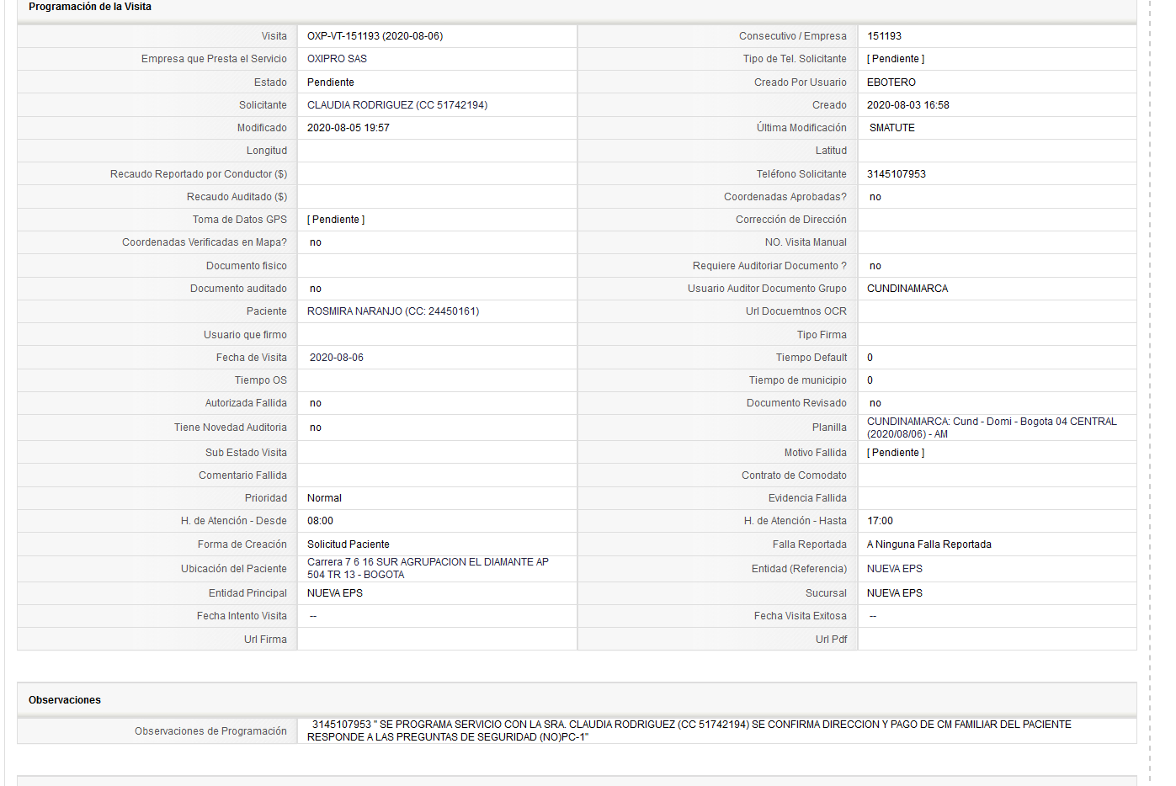Select the Coordenadas Aprobadas? value no
1176x786 pixels.
(875, 197)
